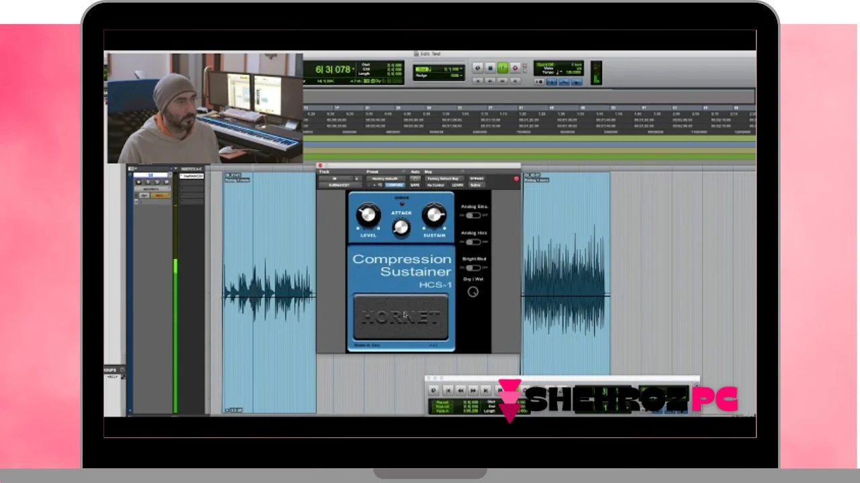This screenshot has width=860, height=483.
Task: Click the Fast Forward button in the top transport
Action: [x=503, y=80]
